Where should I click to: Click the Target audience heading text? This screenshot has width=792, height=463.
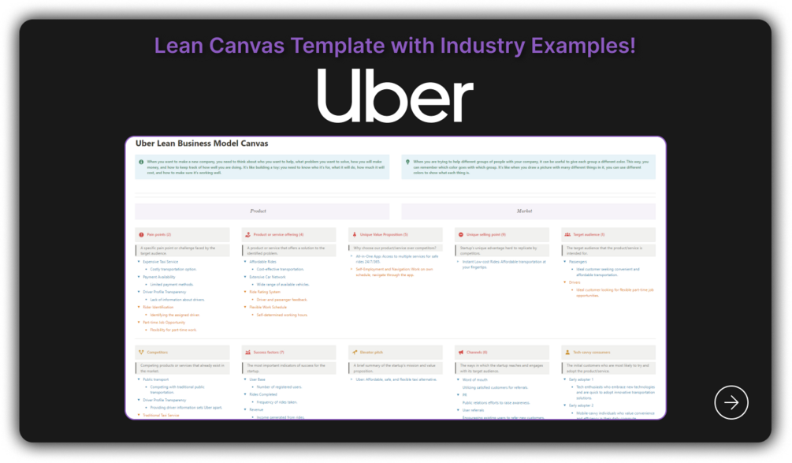[589, 234]
